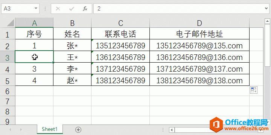The height and width of the screenshot is (135, 271).
Task: Select the name cell 王*
Action: pyautogui.click(x=72, y=57)
